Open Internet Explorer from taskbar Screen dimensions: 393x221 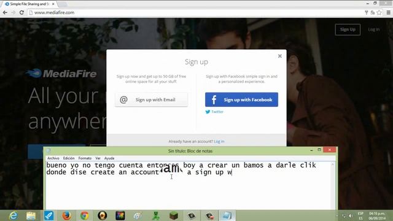click(13, 215)
